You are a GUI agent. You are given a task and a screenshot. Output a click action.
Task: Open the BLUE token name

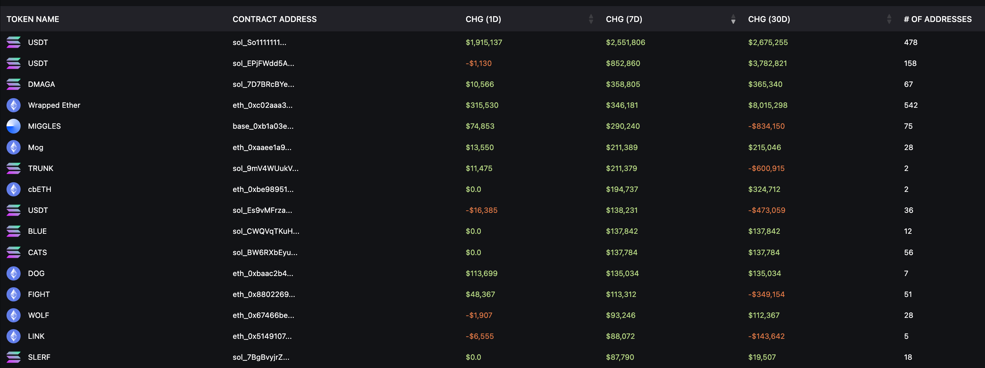(37, 231)
